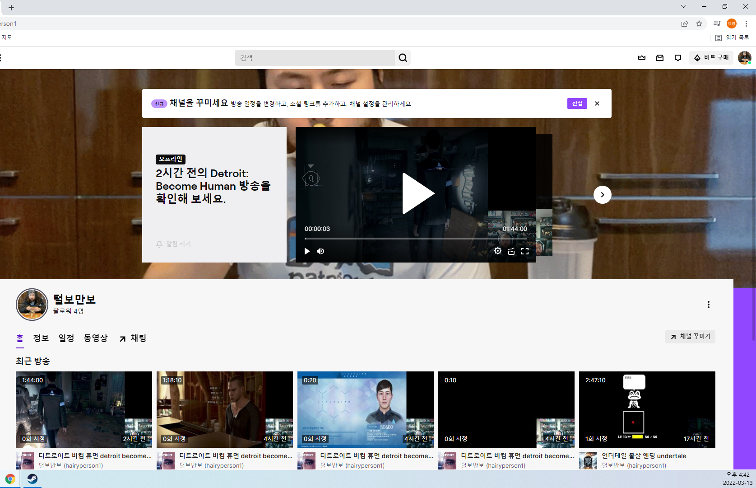Viewport: 756px width, 488px height.
Task: Click the share page icon in address bar
Action: pyautogui.click(x=685, y=23)
